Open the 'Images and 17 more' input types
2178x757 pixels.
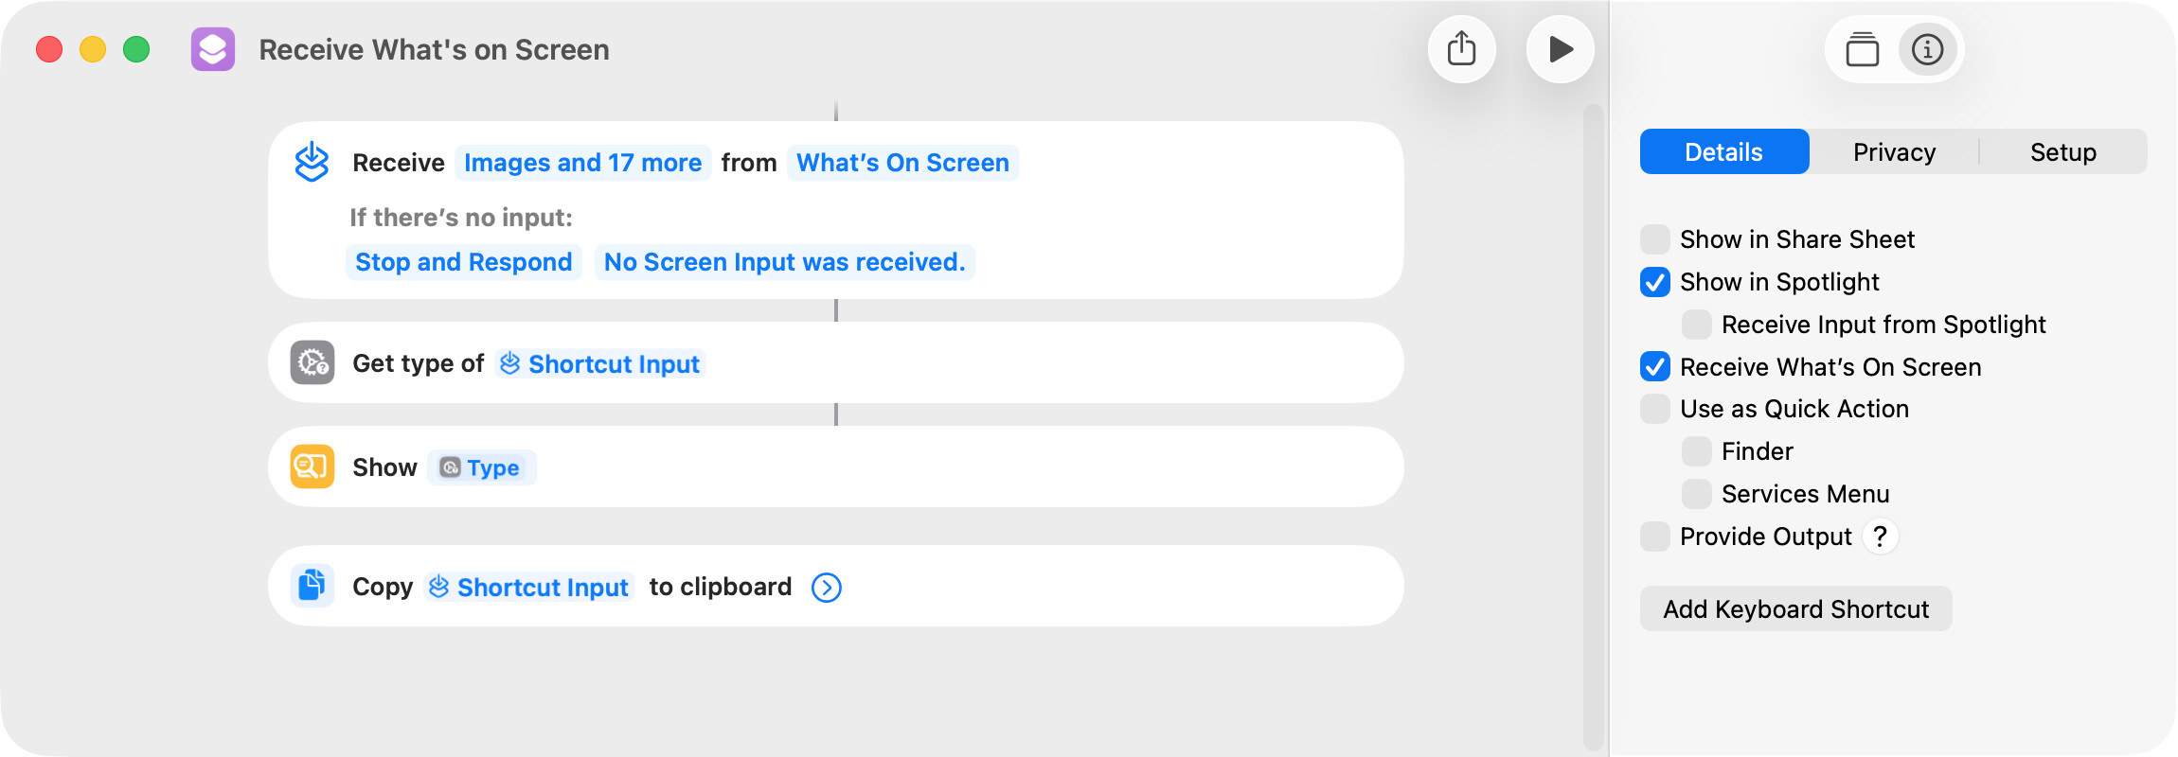582,163
